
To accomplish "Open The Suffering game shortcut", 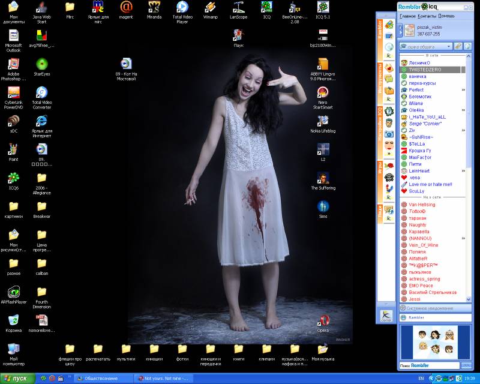I will [323, 178].
